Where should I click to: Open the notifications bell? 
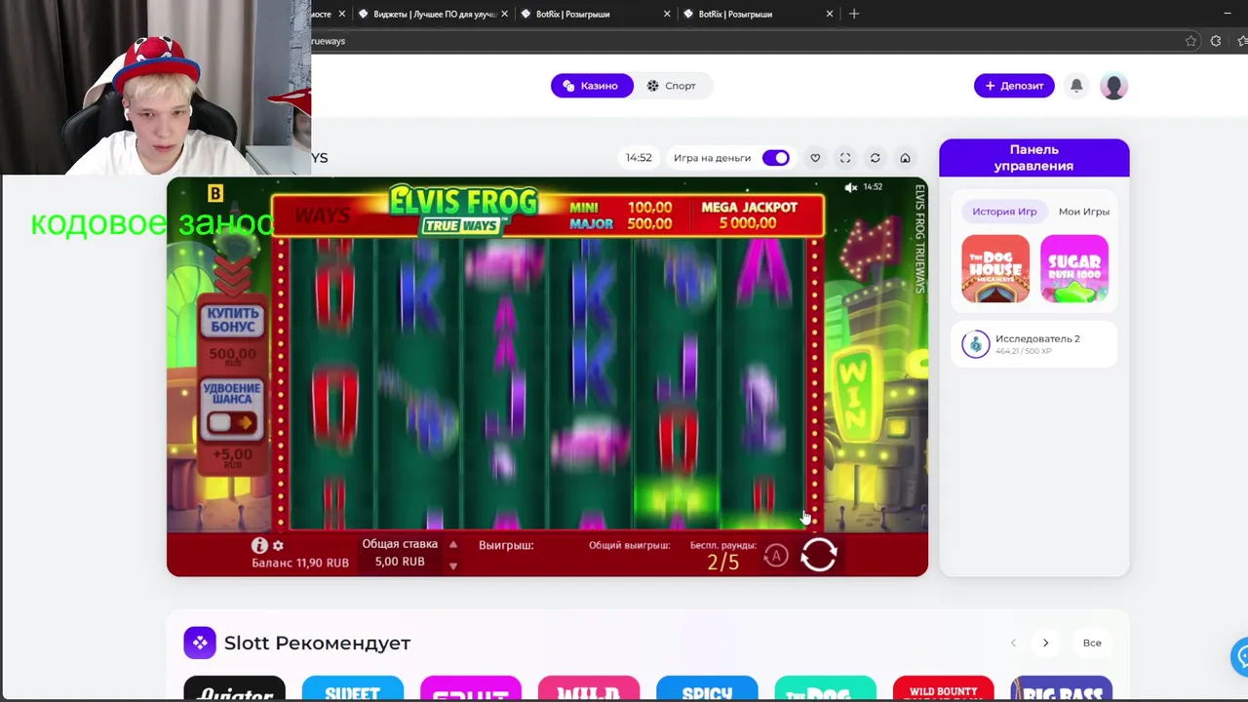[1076, 86]
